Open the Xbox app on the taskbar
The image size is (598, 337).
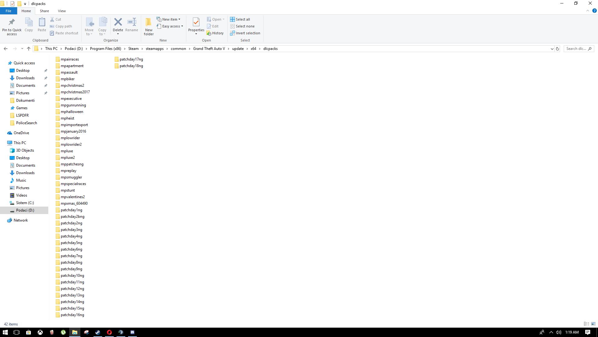point(40,332)
